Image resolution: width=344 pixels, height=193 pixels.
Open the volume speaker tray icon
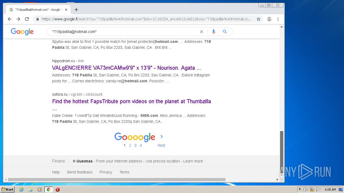[306, 190]
